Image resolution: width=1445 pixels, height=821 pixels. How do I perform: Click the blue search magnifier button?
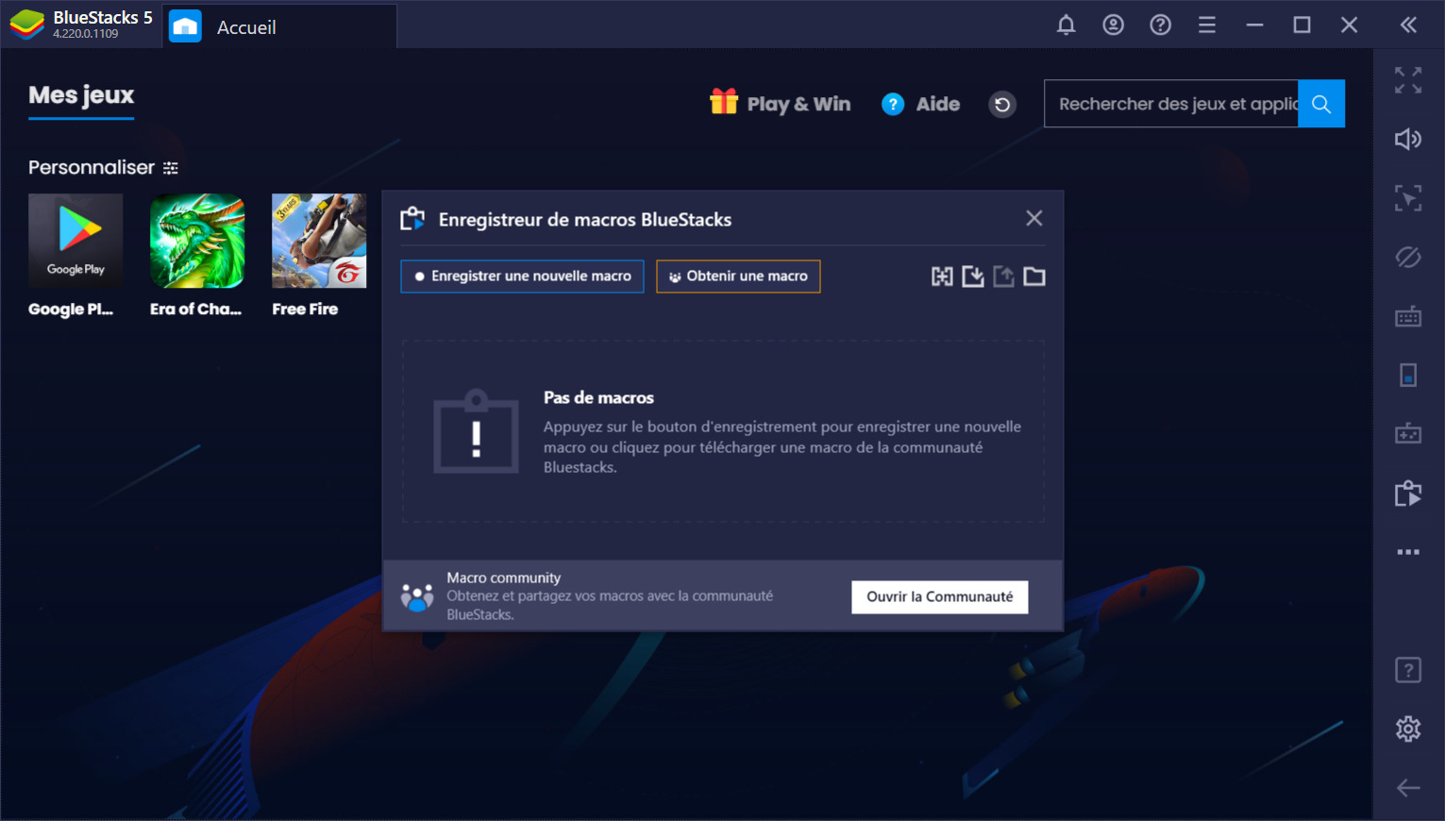pos(1321,104)
